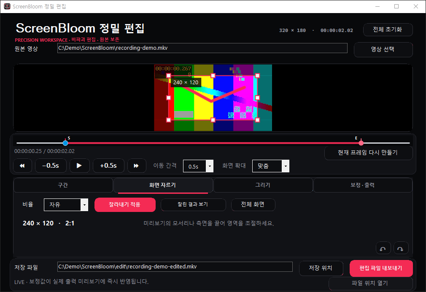Switch to the 구간 tab
426x292 pixels.
(x=63, y=185)
